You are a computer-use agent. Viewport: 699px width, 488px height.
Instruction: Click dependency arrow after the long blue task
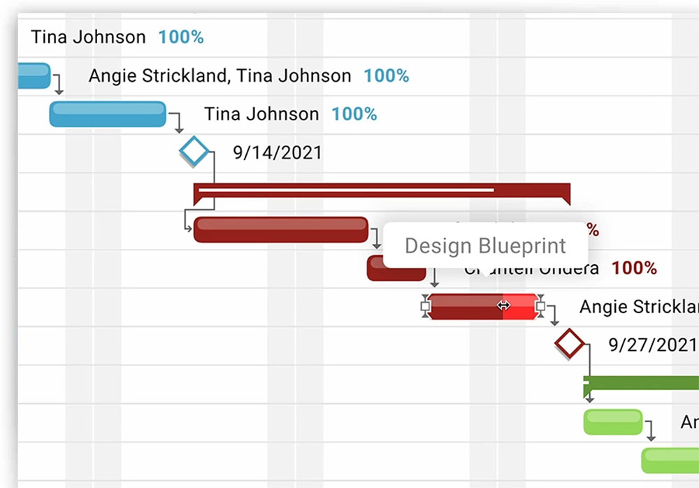tap(177, 122)
